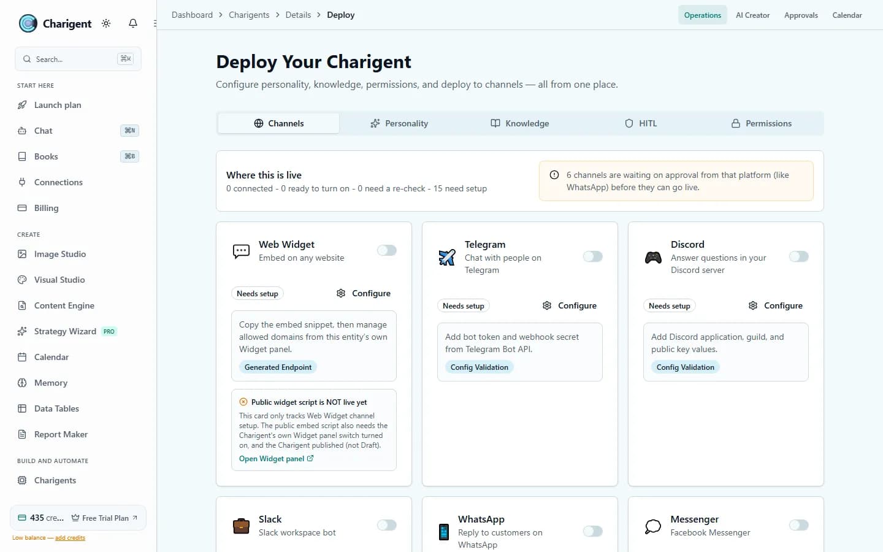Viewport: 883px width, 552px height.
Task: Switch to the HITL tab
Action: click(641, 123)
